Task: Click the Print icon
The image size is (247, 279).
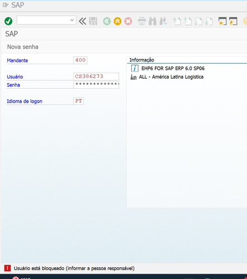Action: (142, 21)
